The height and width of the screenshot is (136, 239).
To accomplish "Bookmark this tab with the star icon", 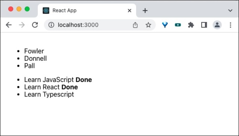I will [x=148, y=25].
